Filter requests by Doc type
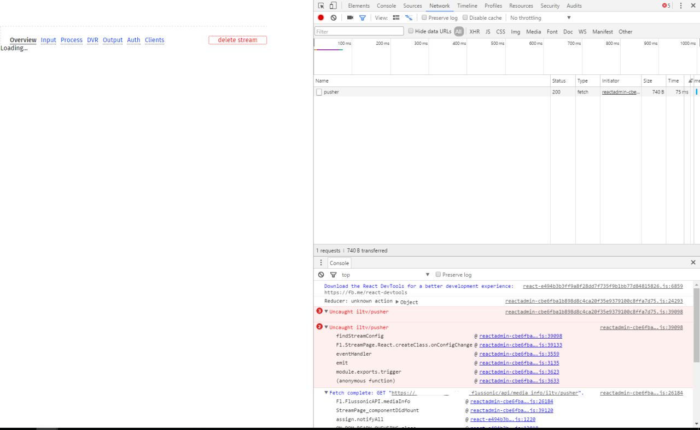Screen dimensions: 700x430 (568, 32)
